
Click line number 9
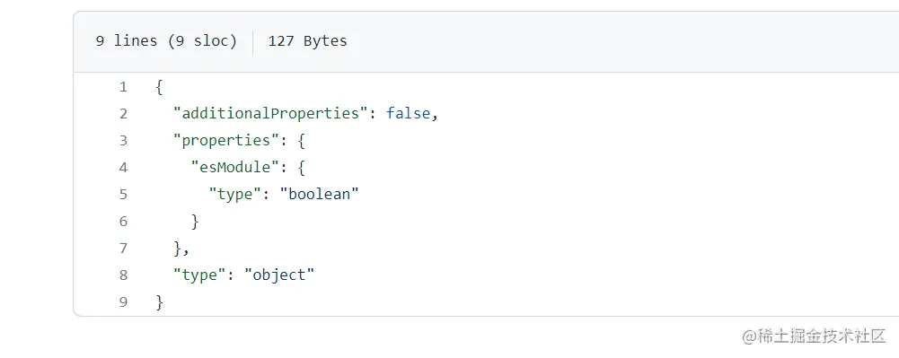click(123, 302)
